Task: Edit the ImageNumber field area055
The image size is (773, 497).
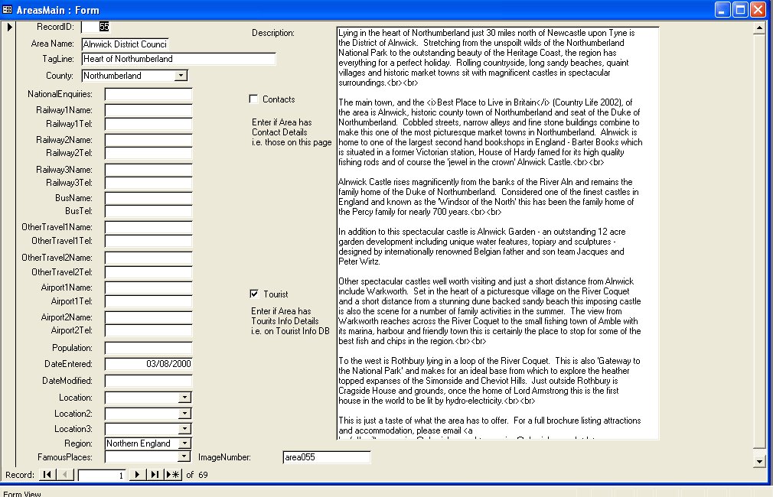Action: pos(327,457)
